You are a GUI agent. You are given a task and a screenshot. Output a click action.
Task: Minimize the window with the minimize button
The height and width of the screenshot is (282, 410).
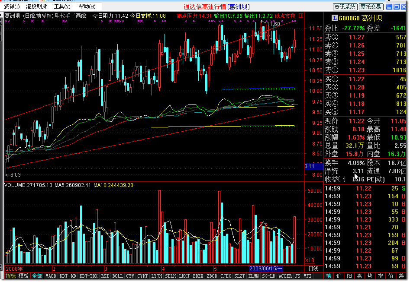click(389, 7)
